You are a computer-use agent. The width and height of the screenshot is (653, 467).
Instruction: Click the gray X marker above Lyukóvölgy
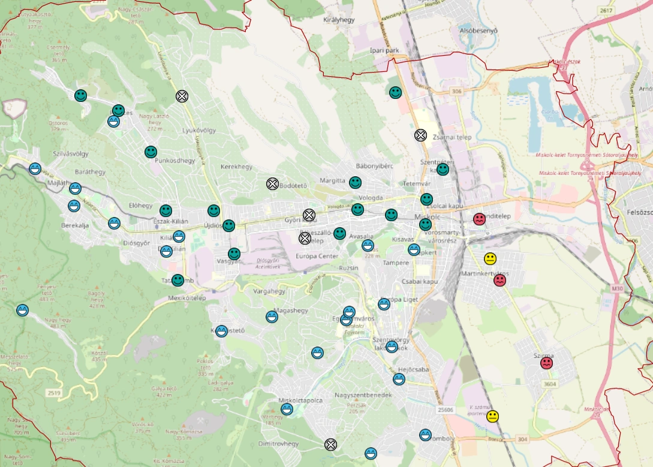click(x=182, y=96)
